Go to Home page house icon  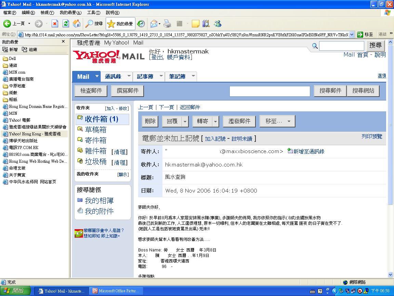[x=77, y=24]
